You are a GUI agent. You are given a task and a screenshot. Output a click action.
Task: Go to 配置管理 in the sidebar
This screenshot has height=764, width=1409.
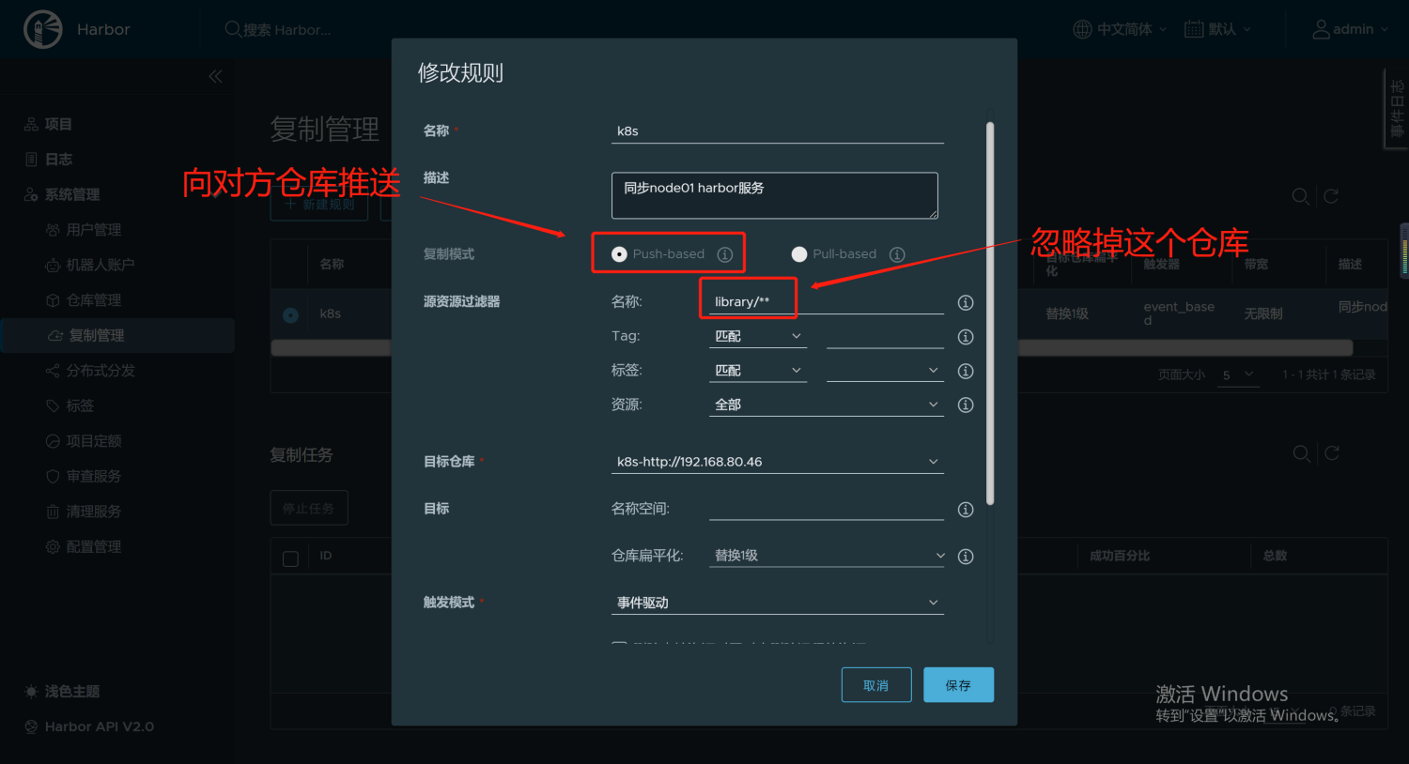point(94,546)
